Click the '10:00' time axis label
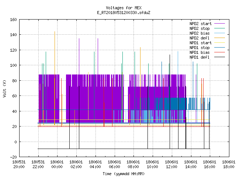 pyautogui.click(x=152, y=167)
